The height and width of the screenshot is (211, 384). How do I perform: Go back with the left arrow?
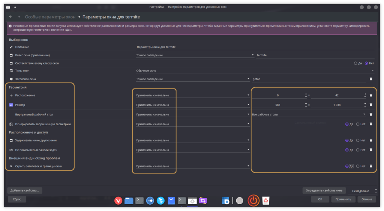(10, 16)
